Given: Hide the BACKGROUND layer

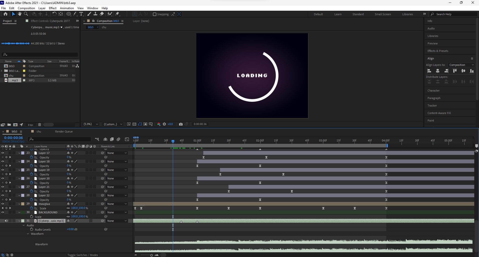Looking at the screenshot, I should [x=2, y=212].
